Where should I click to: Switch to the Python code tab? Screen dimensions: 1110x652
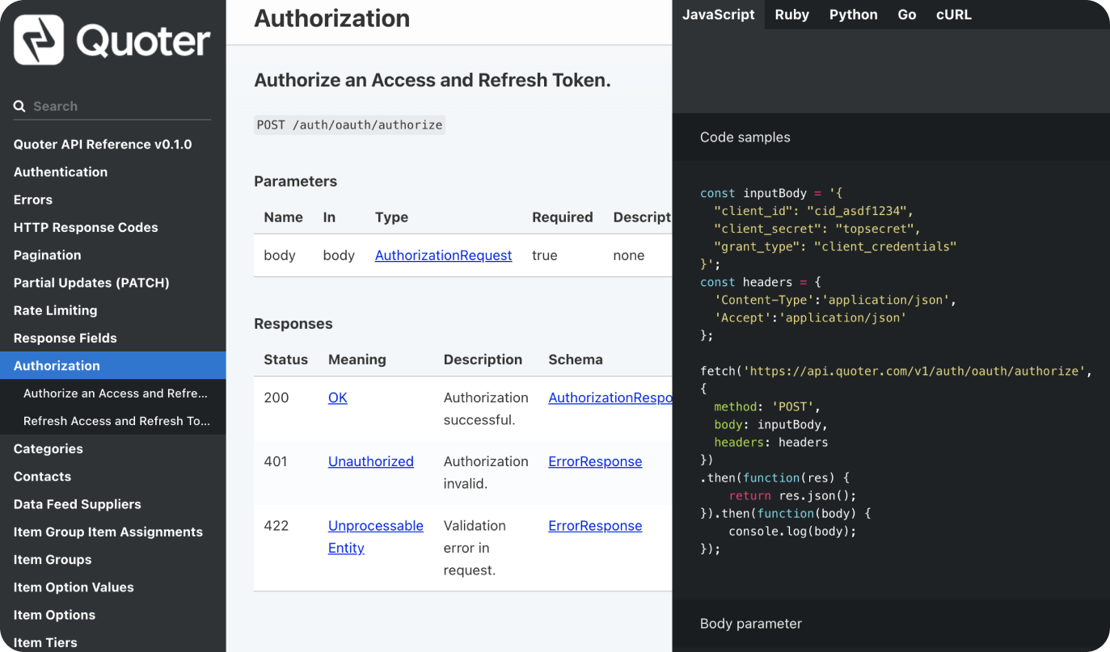(x=853, y=15)
